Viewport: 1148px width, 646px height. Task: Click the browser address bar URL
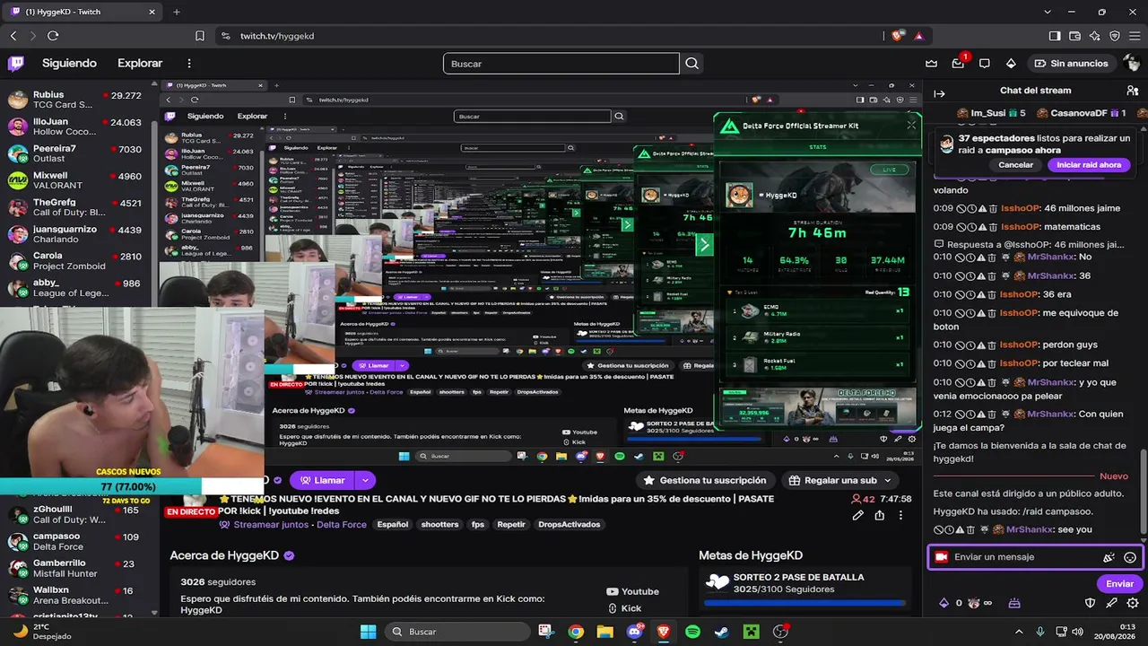(277, 36)
